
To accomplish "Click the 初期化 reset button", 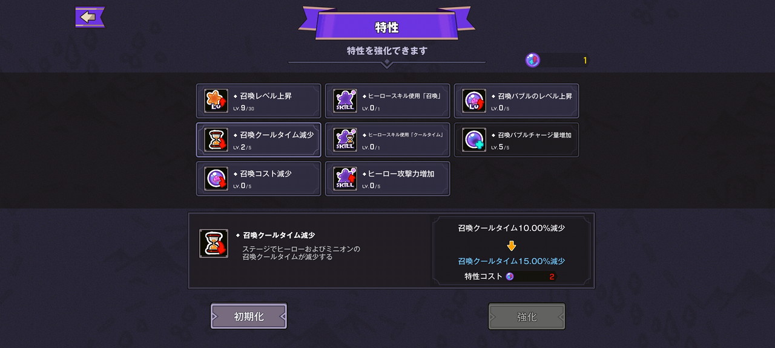I will (249, 316).
